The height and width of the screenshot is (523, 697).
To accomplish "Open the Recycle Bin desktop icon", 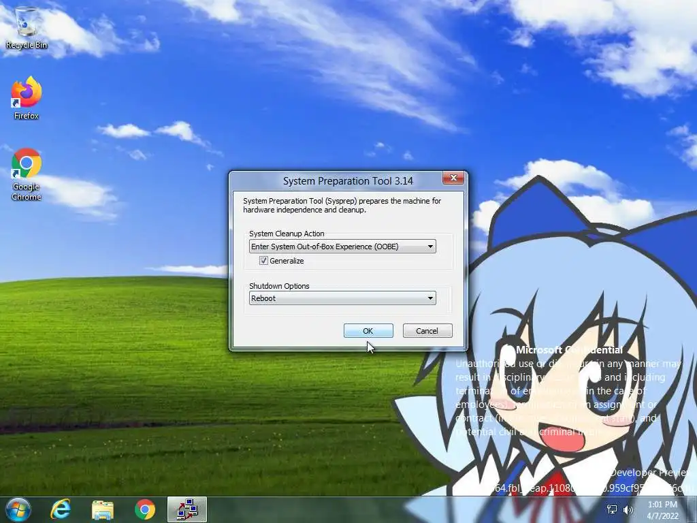I will 27,27.
